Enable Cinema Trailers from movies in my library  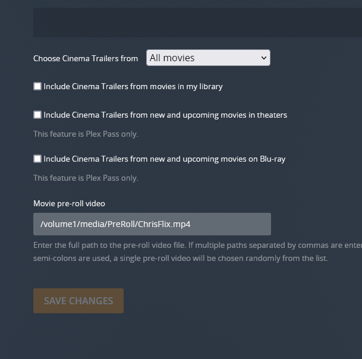tap(37, 86)
